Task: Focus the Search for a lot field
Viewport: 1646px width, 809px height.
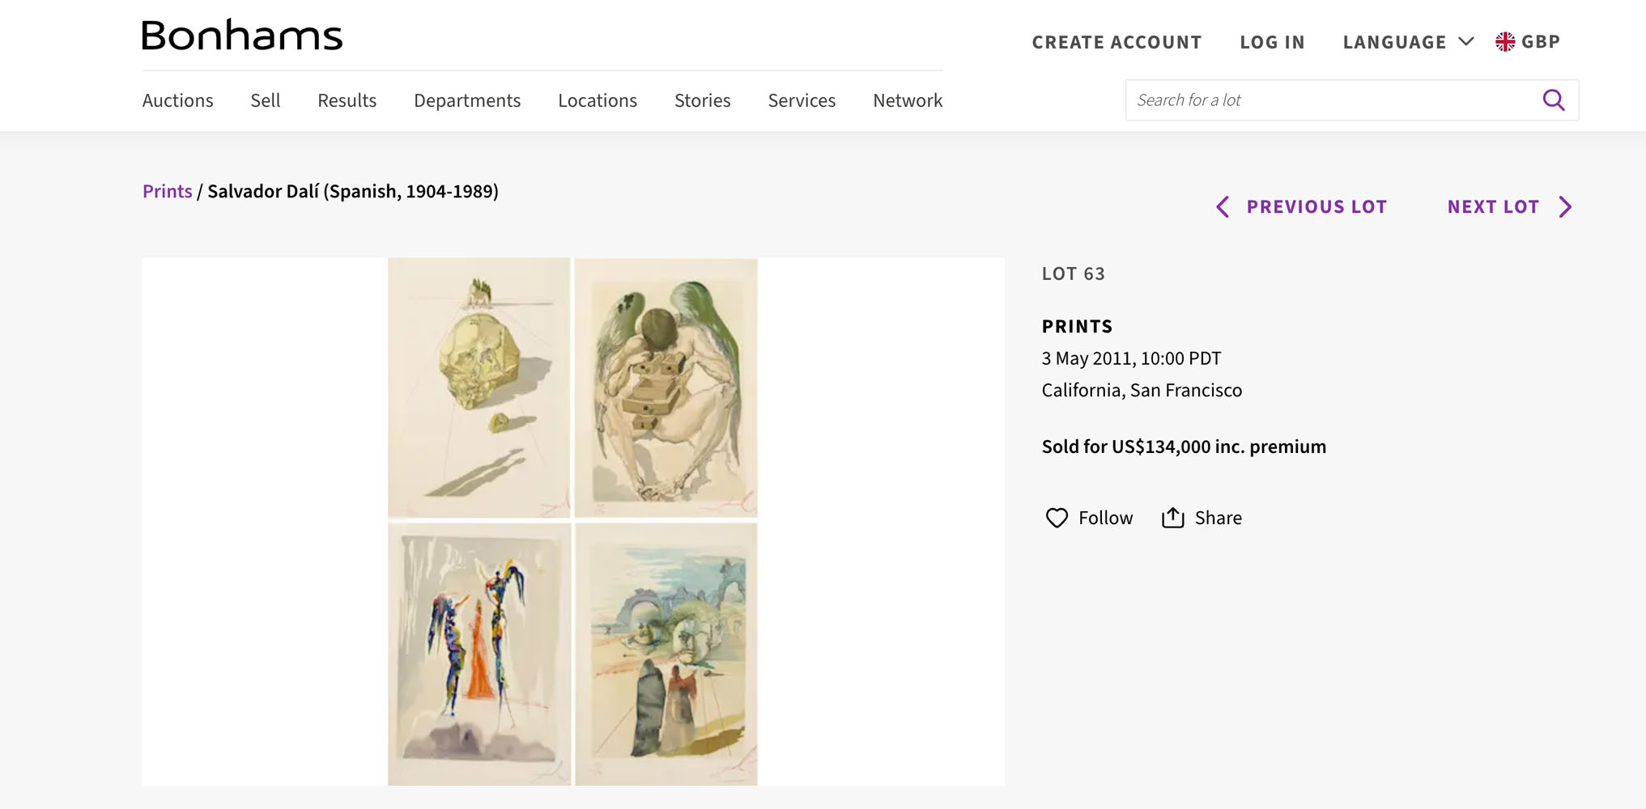Action: [x=1332, y=100]
